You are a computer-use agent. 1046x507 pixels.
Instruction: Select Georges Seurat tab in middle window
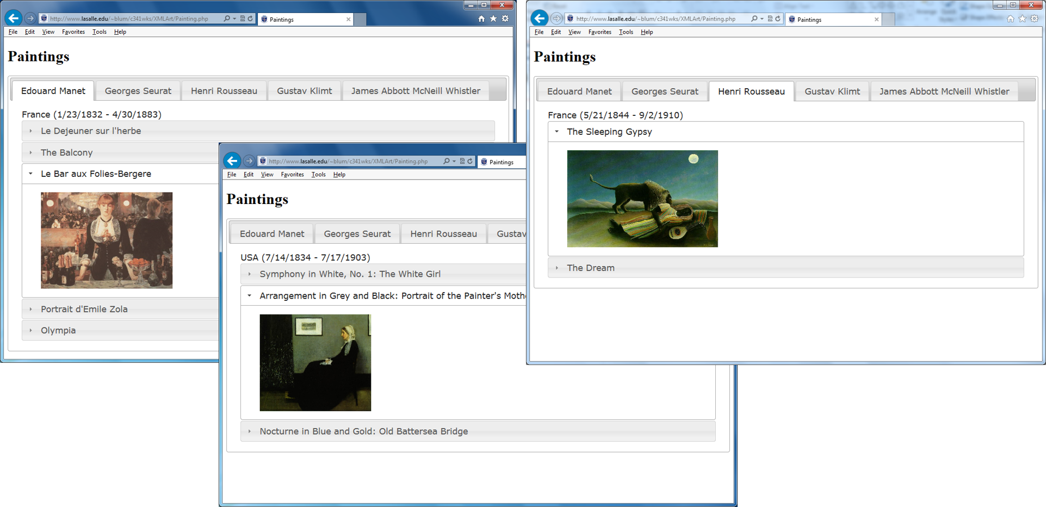point(357,233)
